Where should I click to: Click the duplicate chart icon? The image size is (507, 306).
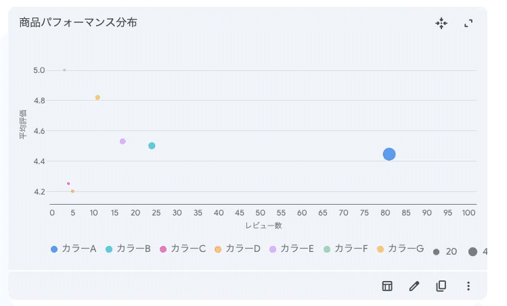pos(441,286)
